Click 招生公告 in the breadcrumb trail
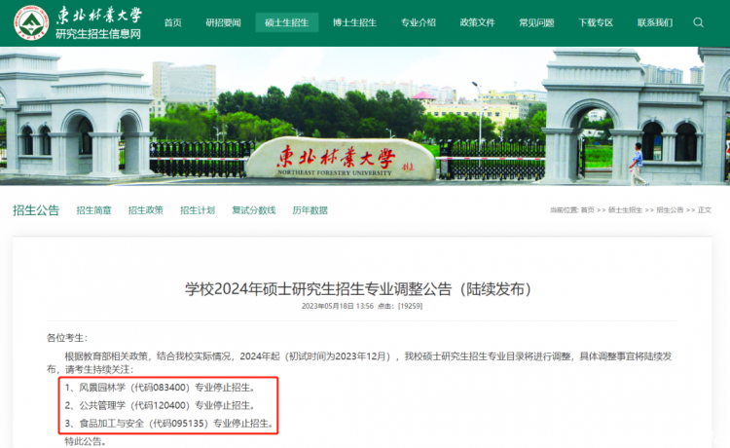Viewport: 730px width, 448px height. point(670,210)
